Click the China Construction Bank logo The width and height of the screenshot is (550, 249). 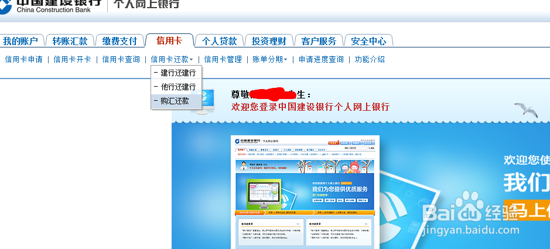[x=51, y=6]
